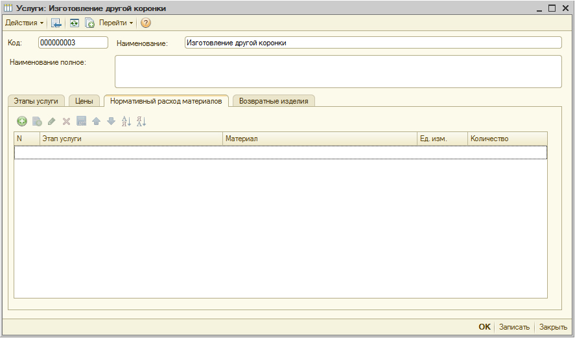Viewport: 575px width, 338px height.
Task: Click the Reread refresh icon in top toolbar
Action: tap(75, 23)
